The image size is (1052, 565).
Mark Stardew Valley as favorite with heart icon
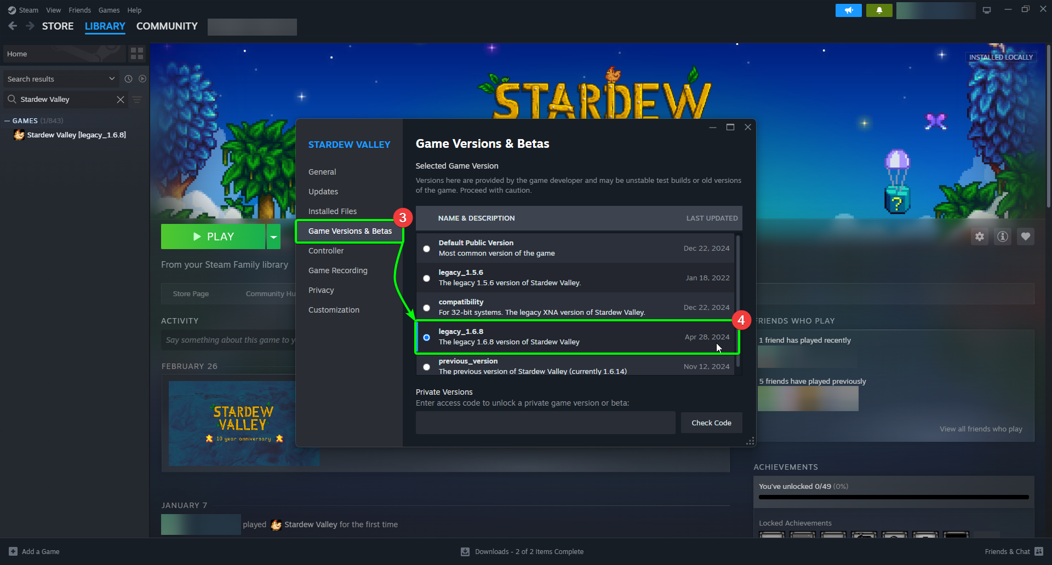click(x=1026, y=237)
